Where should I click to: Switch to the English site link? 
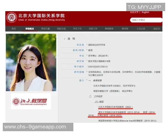coord(145,12)
